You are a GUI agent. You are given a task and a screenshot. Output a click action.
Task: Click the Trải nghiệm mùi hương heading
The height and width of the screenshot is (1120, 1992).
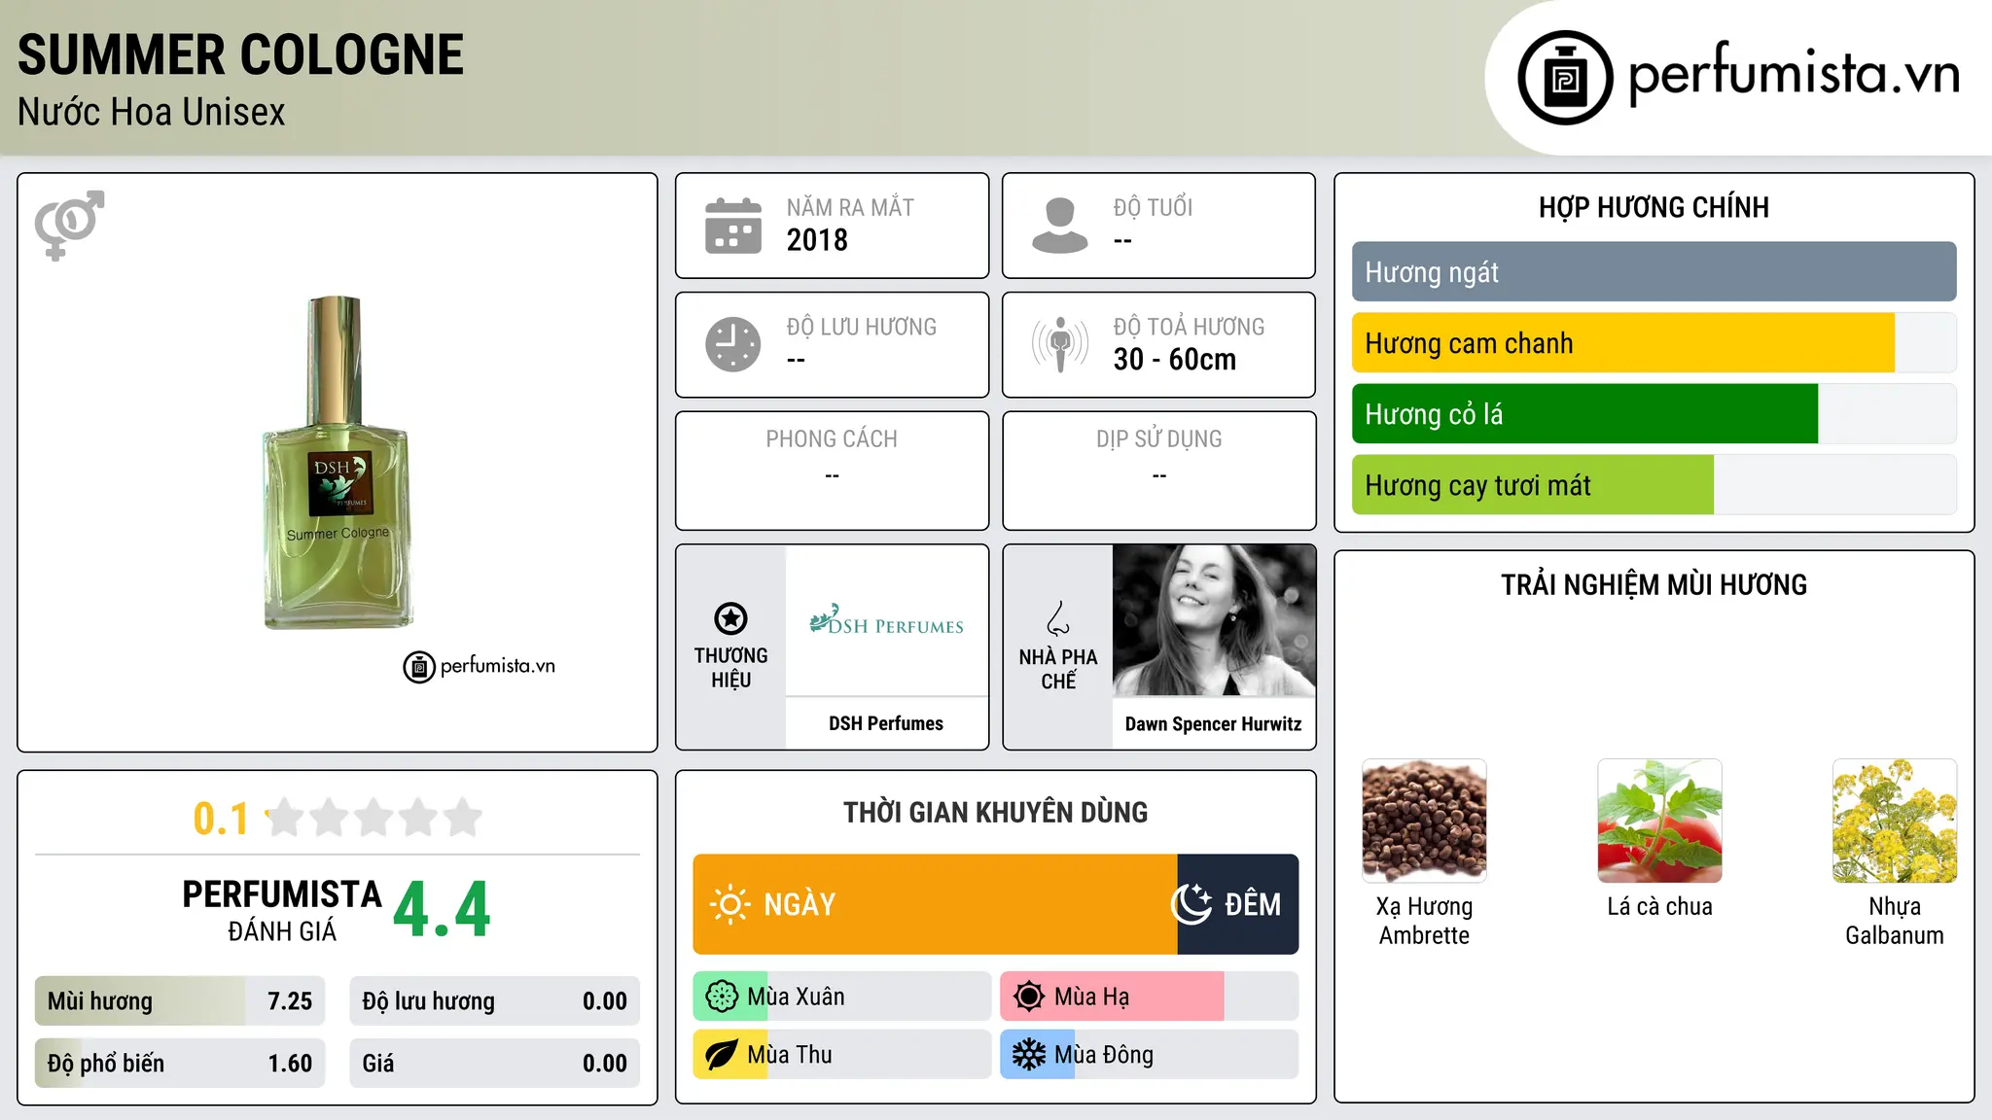pos(1654,584)
